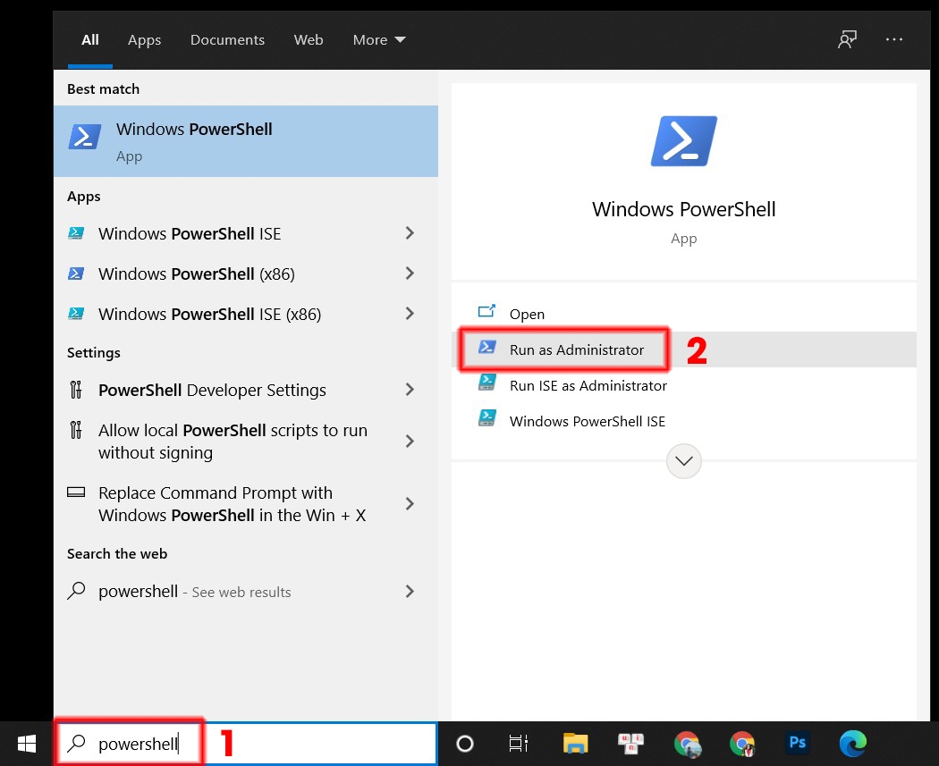The image size is (939, 766).
Task: Click the Run ISE as Administrator icon
Action: [x=486, y=383]
